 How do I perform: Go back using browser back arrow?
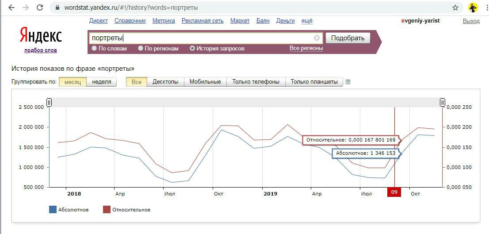(11, 8)
